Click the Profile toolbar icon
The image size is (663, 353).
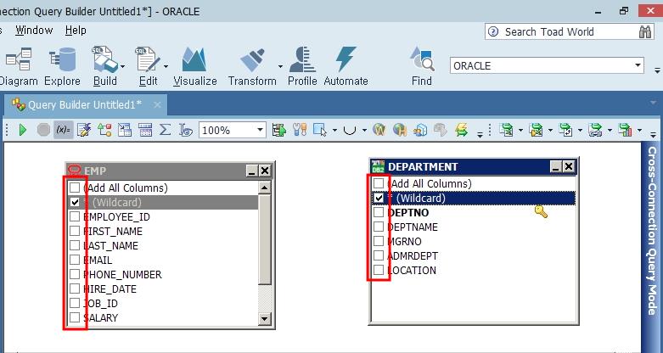pyautogui.click(x=302, y=66)
